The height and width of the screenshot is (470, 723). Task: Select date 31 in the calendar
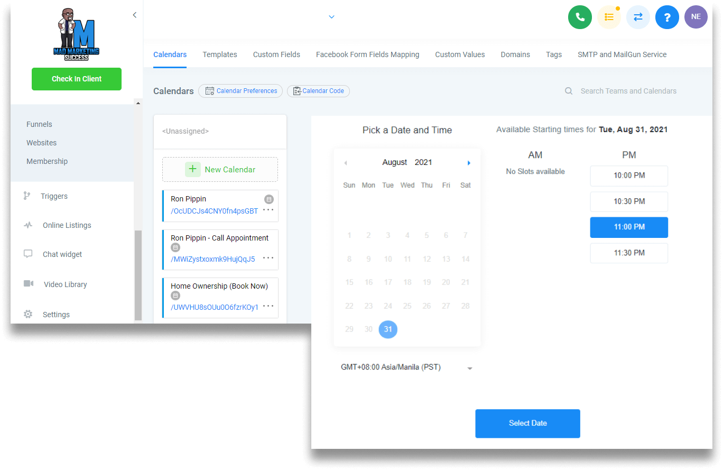pos(388,329)
